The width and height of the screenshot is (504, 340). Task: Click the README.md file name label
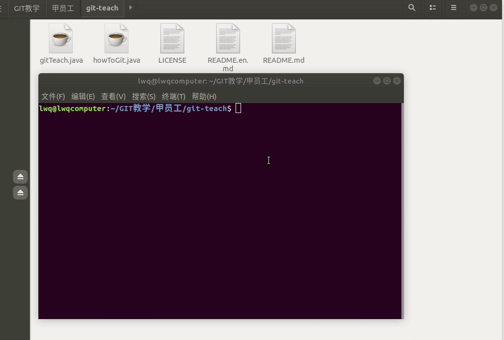283,60
